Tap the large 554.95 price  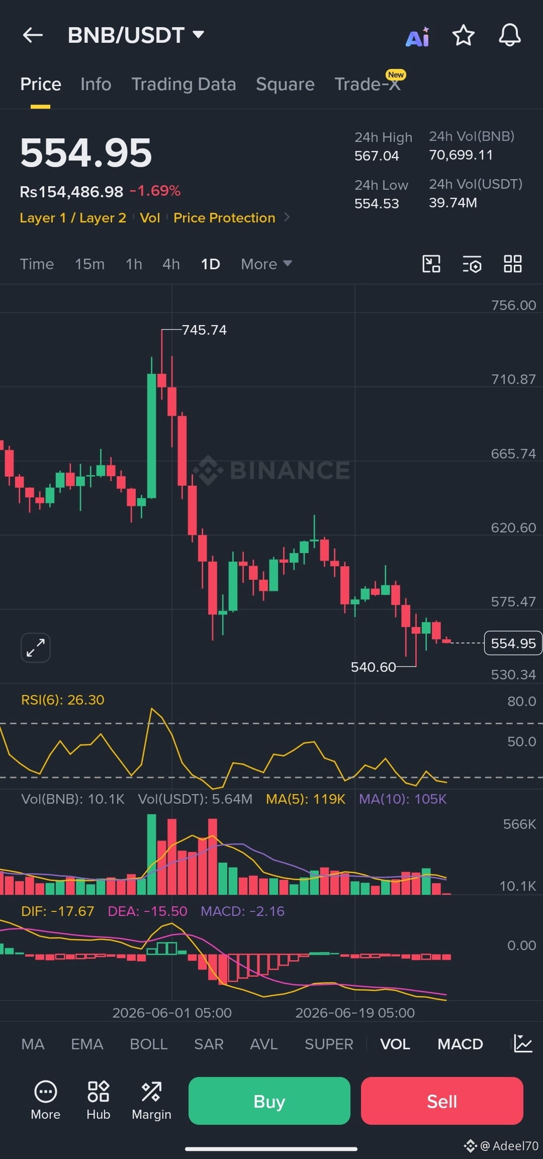click(86, 153)
